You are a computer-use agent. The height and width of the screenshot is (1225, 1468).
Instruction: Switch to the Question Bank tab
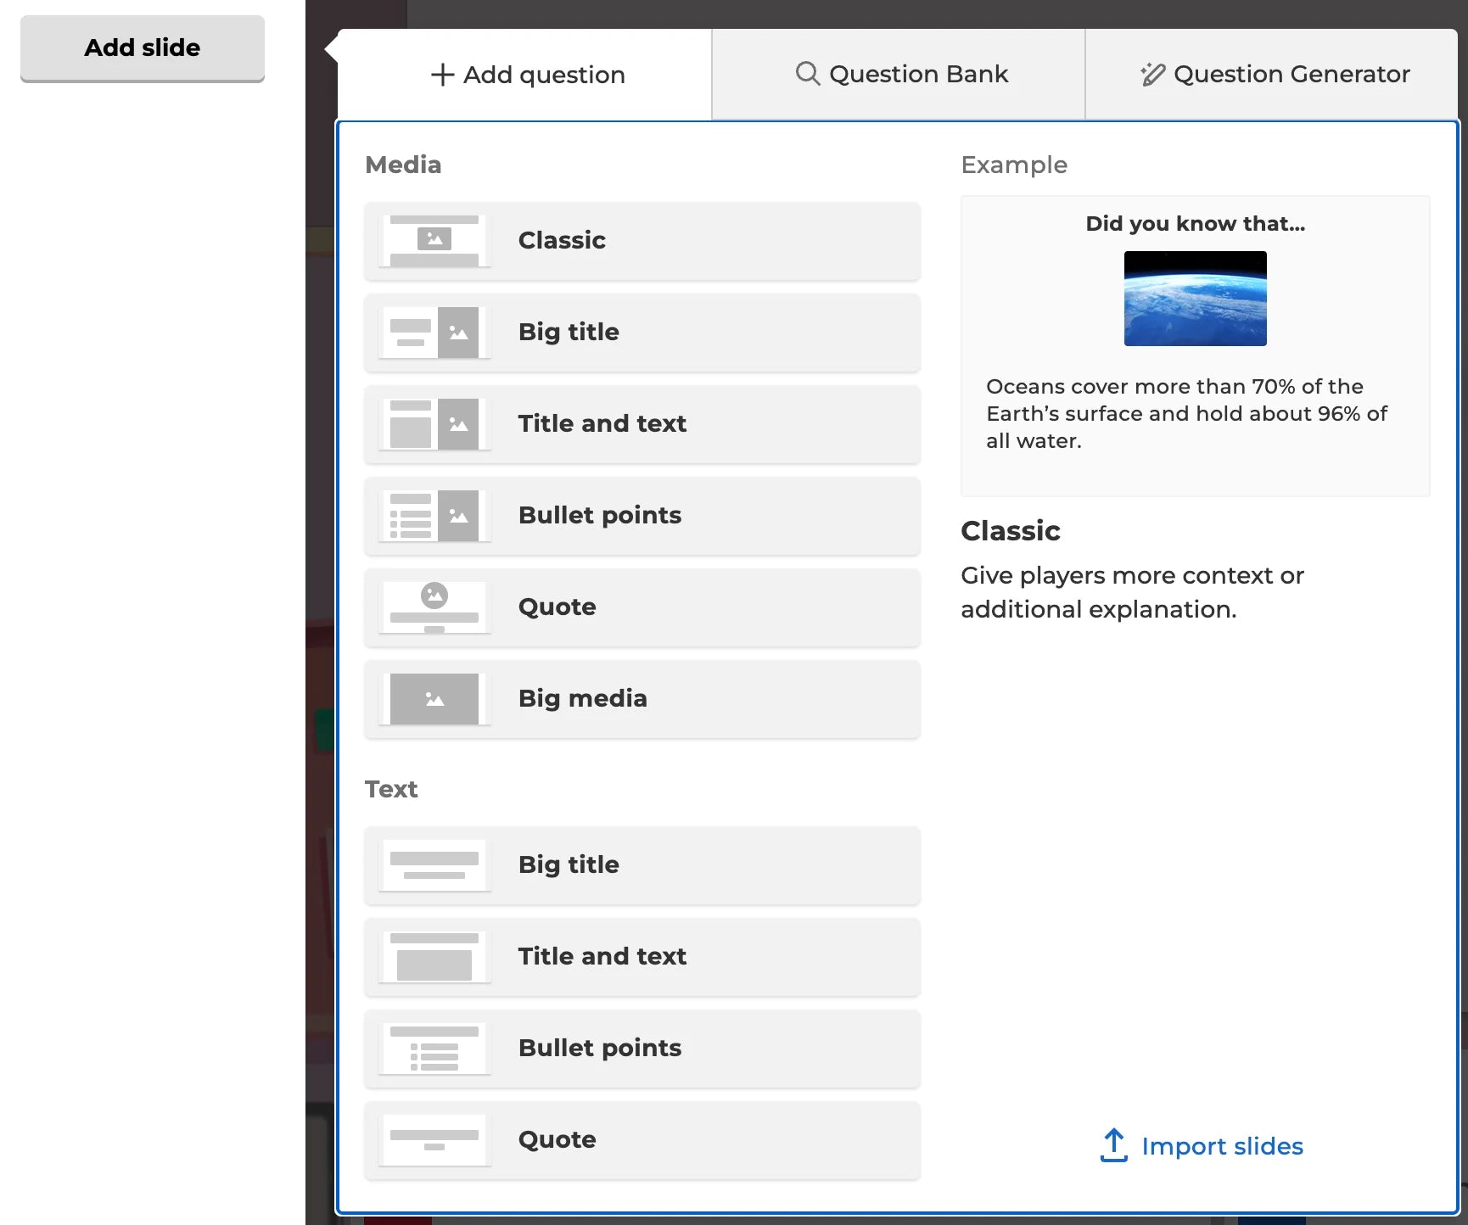click(x=899, y=75)
